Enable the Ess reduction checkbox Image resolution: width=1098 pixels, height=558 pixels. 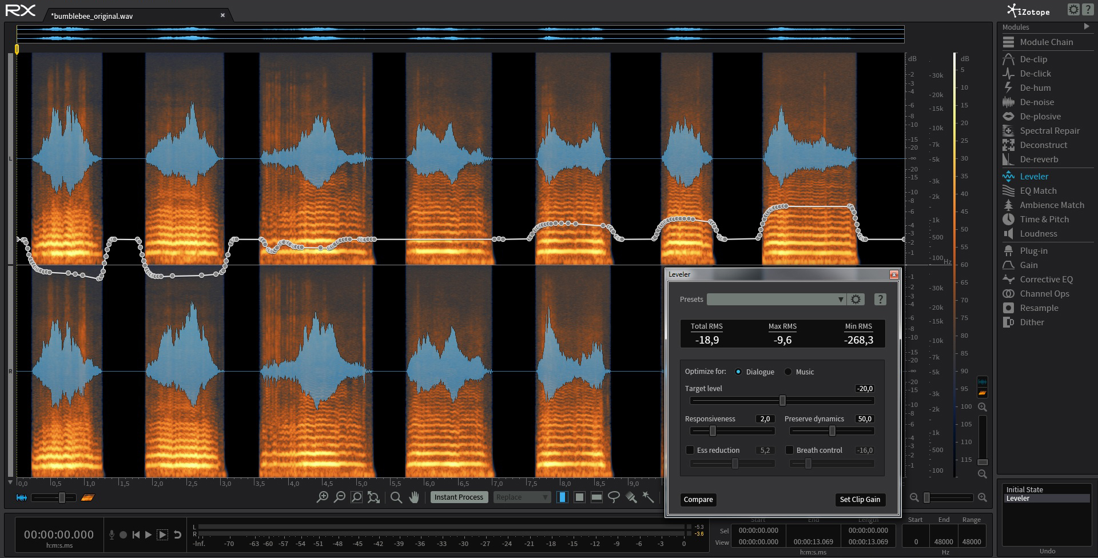[690, 451]
